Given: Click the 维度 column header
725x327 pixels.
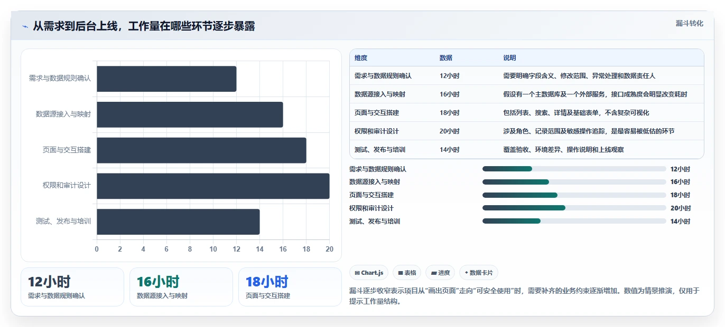Looking at the screenshot, I should (361, 57).
